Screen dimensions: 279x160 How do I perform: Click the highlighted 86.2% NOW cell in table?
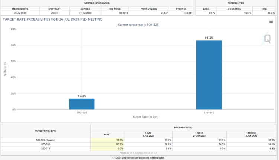coord(107,144)
